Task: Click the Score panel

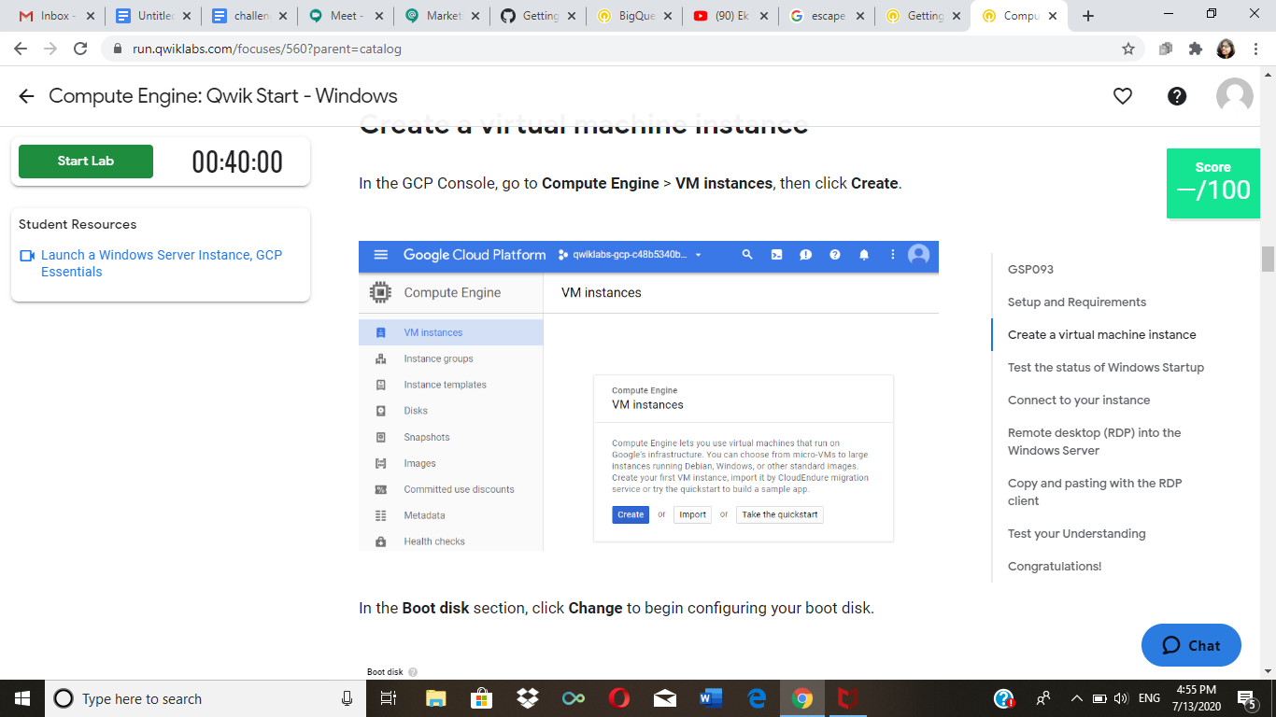Action: 1212,183
